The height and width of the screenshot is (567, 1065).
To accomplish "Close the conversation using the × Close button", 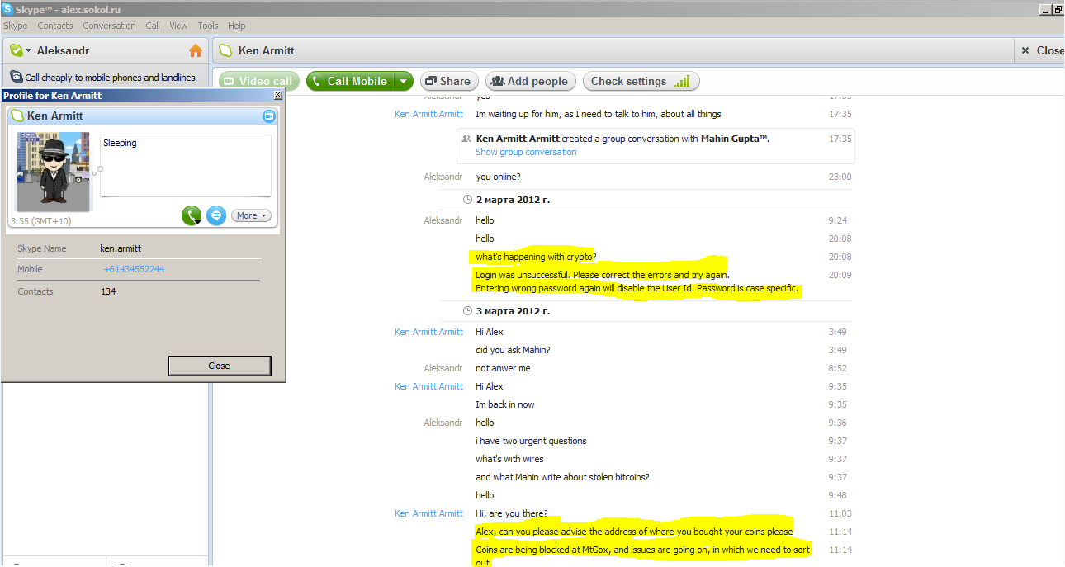I will point(1043,50).
